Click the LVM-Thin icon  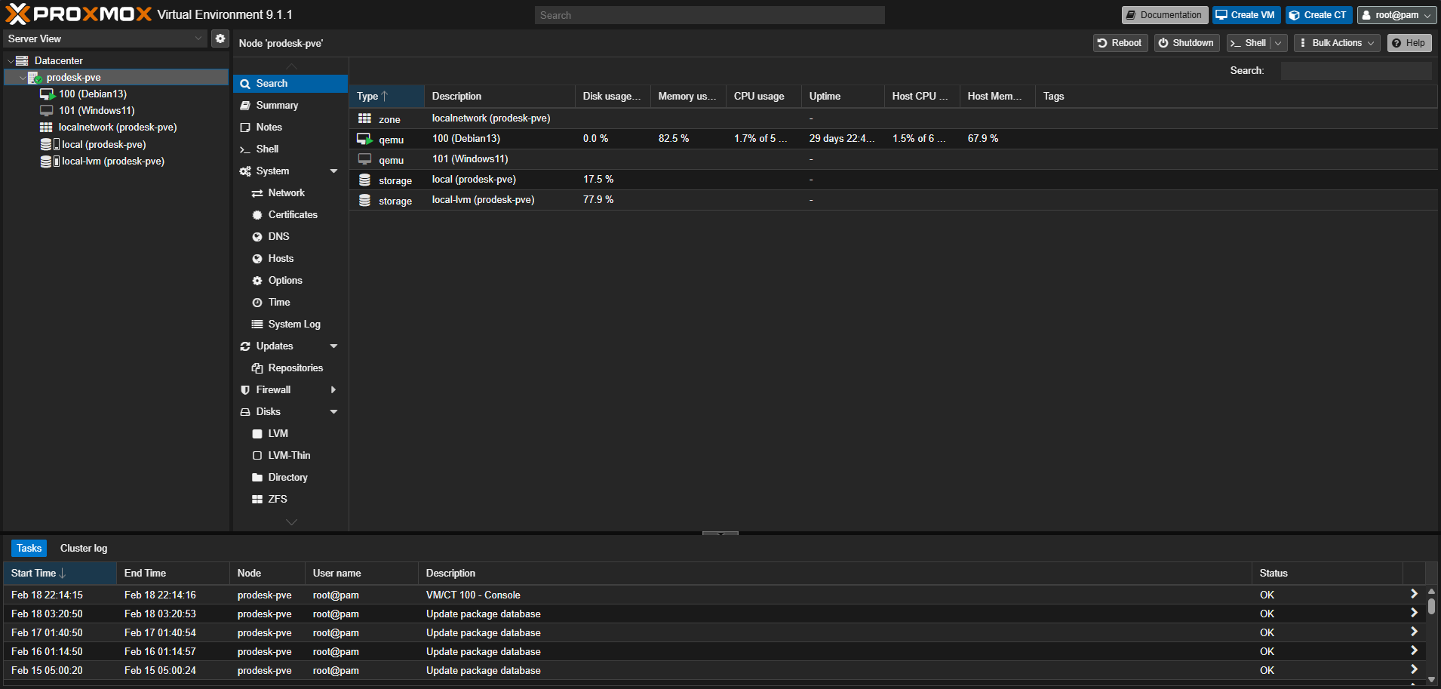click(x=257, y=456)
